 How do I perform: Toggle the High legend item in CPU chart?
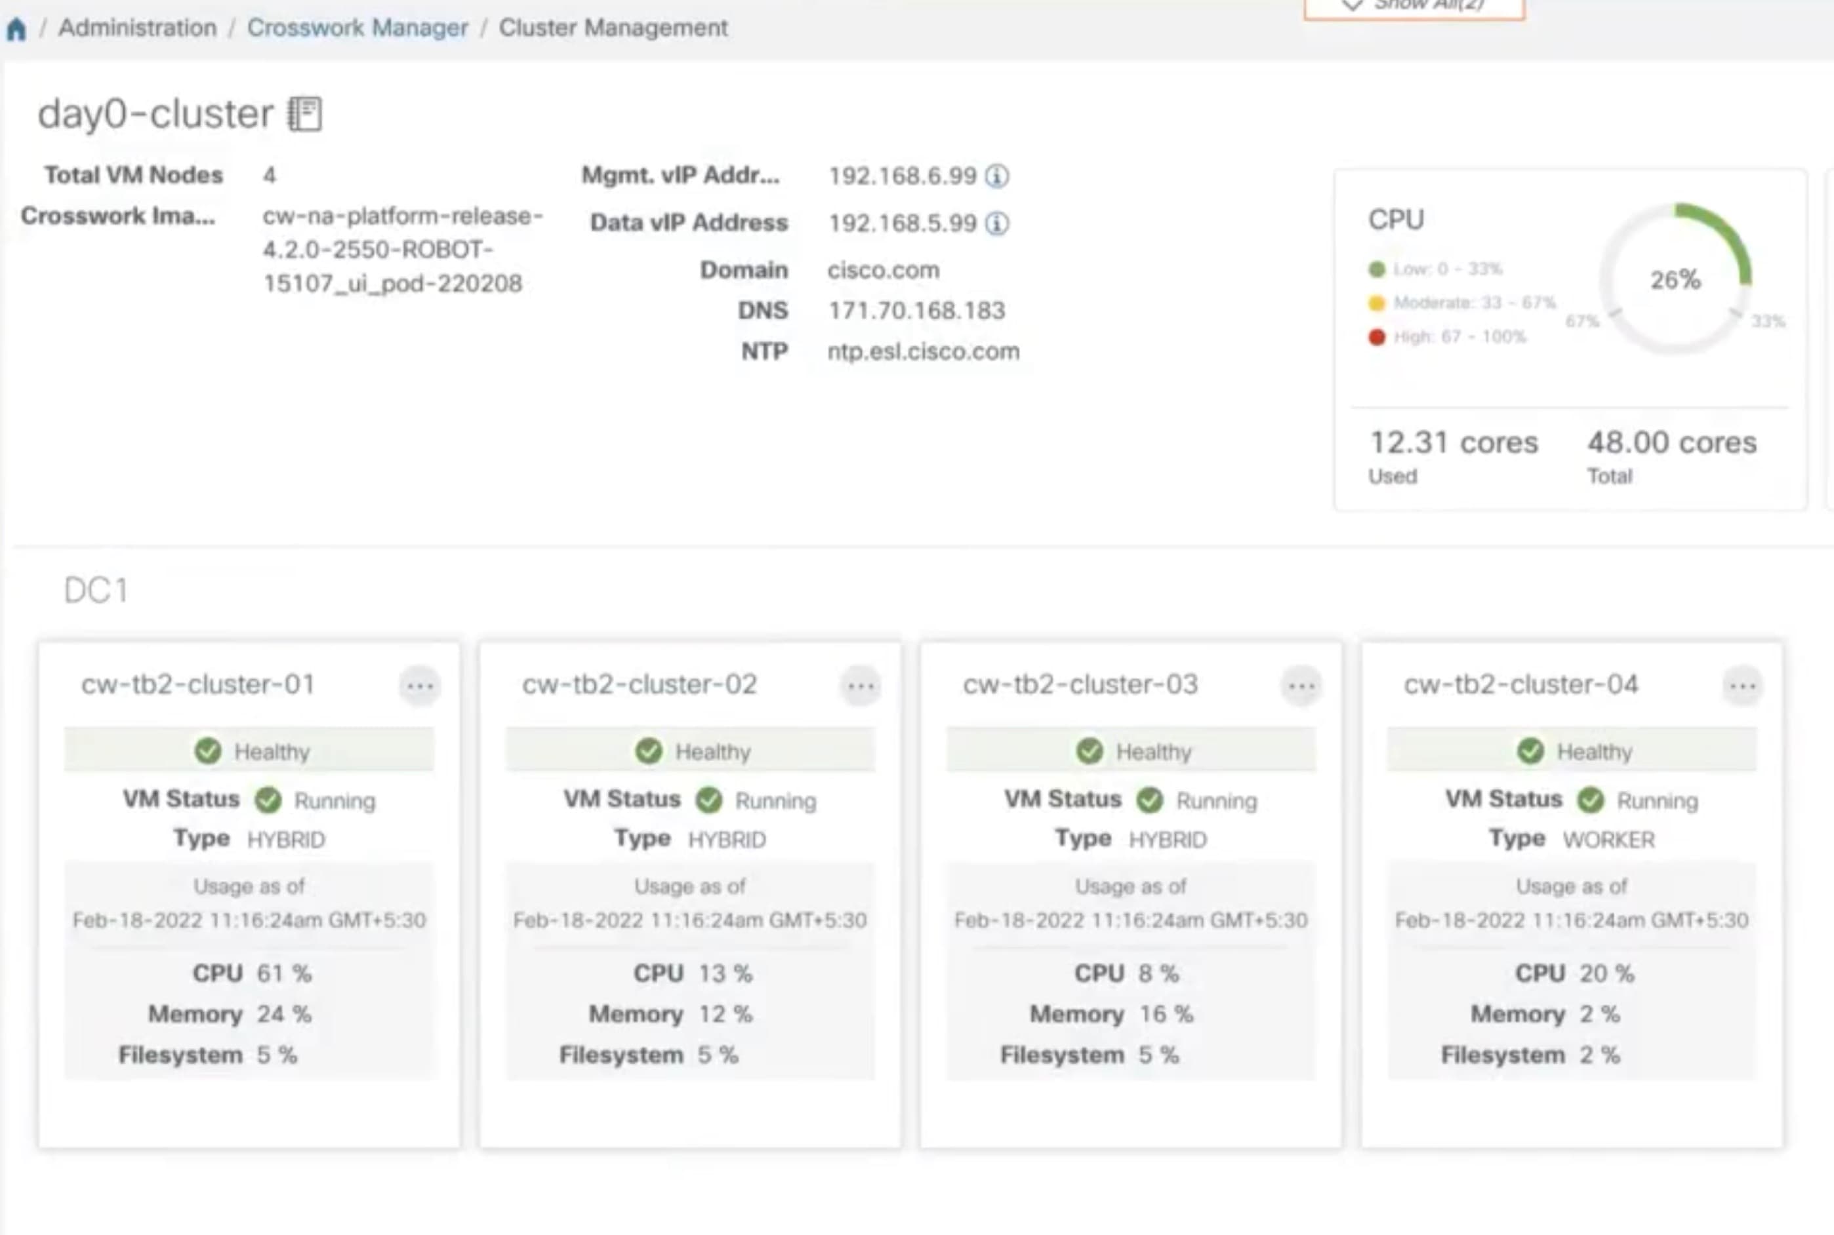coord(1377,336)
